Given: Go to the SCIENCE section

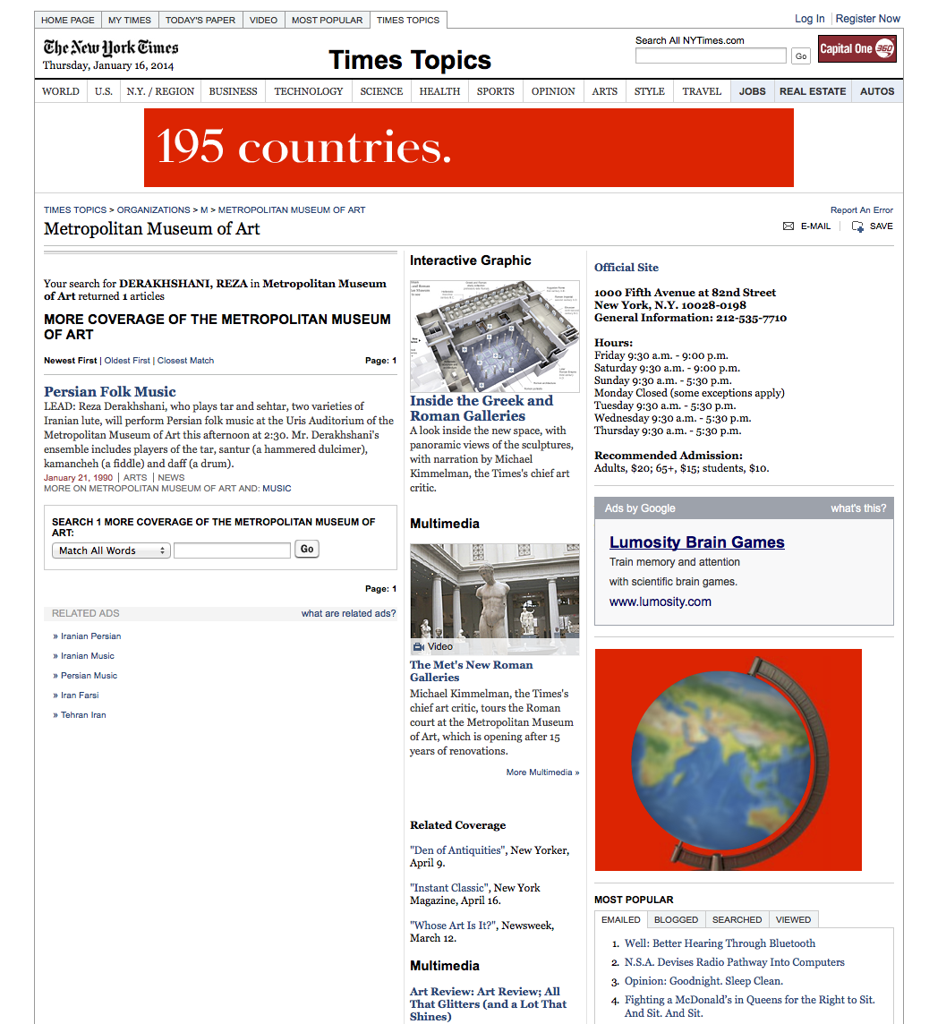Looking at the screenshot, I should [x=381, y=91].
